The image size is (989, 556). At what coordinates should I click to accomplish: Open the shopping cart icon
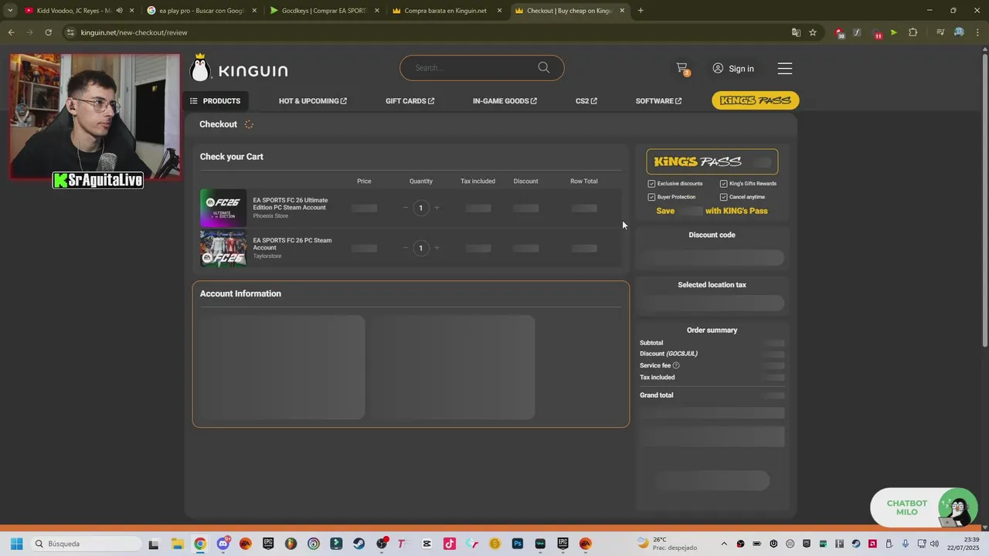point(681,68)
